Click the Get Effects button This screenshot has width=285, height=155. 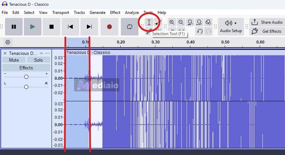[x=267, y=31]
